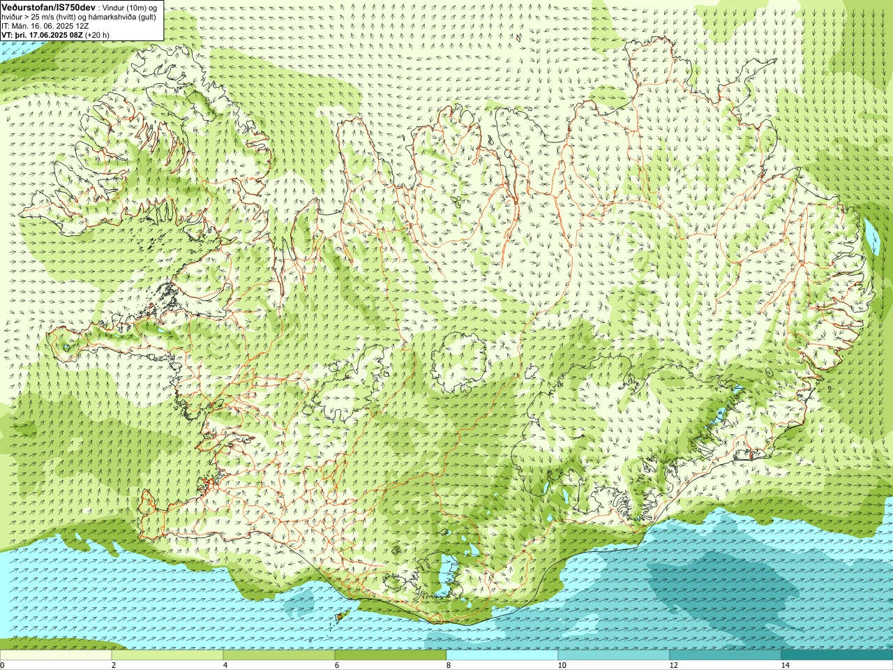Screen dimensions: 893x670
Task: Click the legend scale label "10"
Action: coord(562,665)
